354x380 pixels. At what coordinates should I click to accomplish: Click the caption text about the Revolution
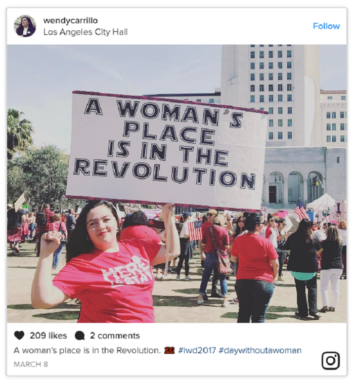[87, 351]
